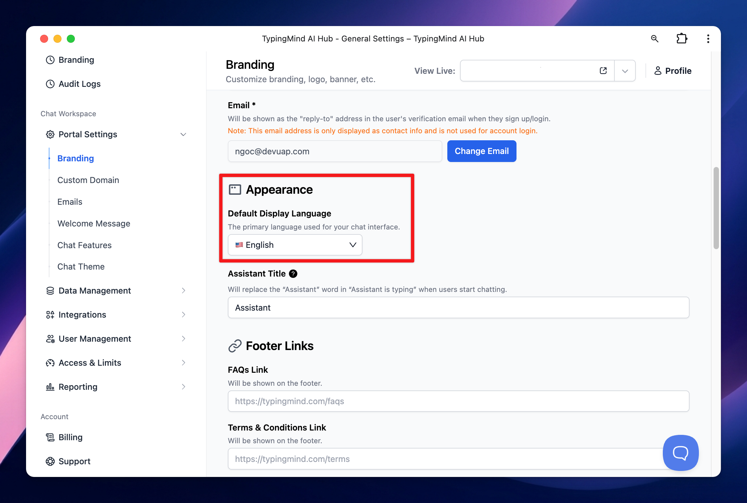The height and width of the screenshot is (503, 747).
Task: Click the Profile person icon
Action: pos(657,71)
